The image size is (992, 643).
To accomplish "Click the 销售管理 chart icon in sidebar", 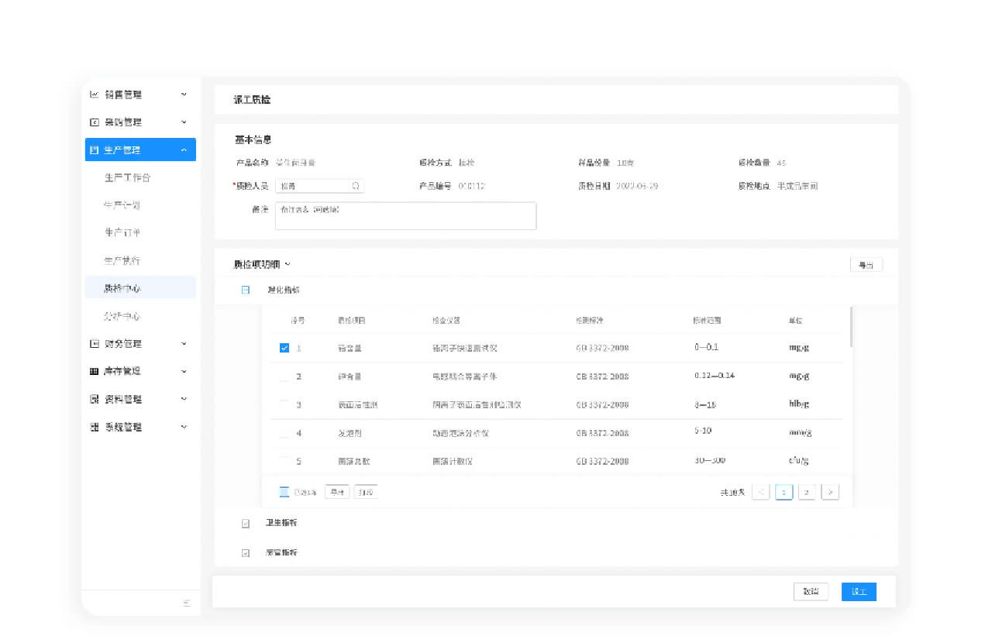I will click(95, 95).
